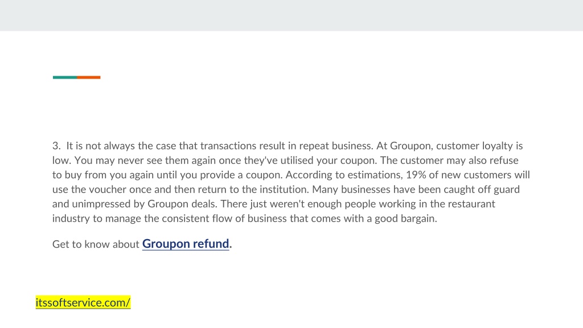
Task: Click the teal segment of accent line
Action: point(65,77)
